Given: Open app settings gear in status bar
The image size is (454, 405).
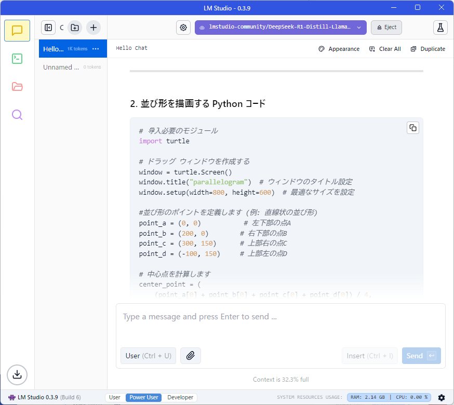Looking at the screenshot, I should [441, 398].
